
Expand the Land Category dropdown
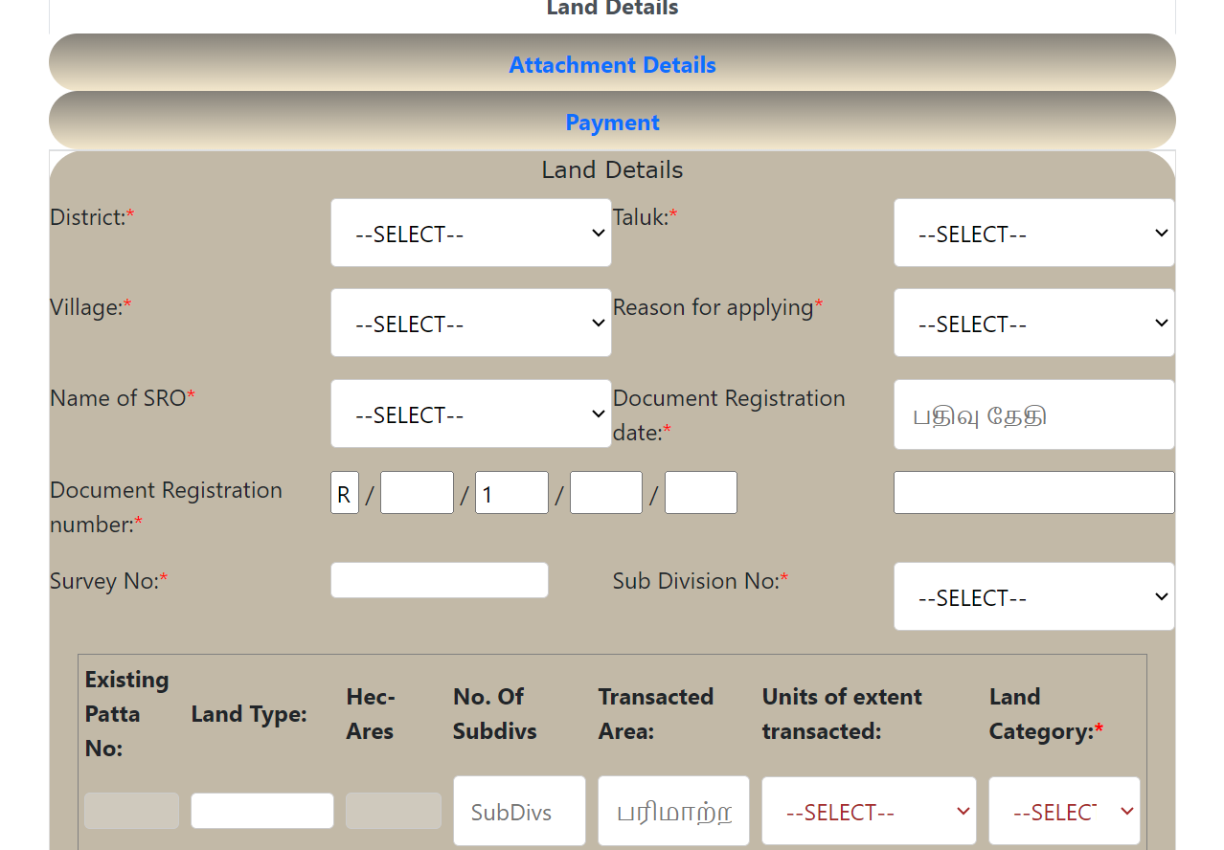coord(1064,811)
